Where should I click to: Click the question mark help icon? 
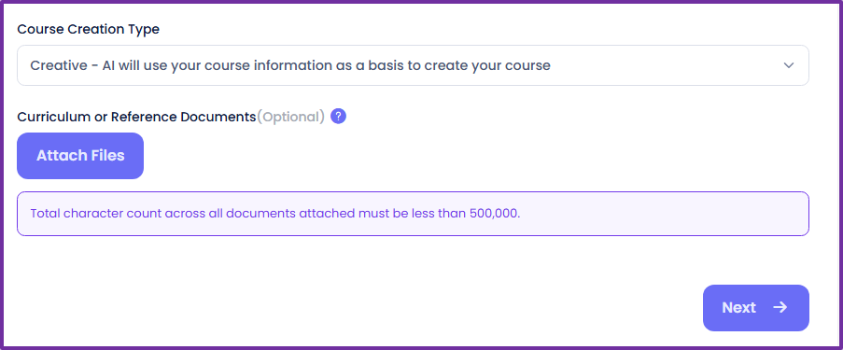click(338, 116)
